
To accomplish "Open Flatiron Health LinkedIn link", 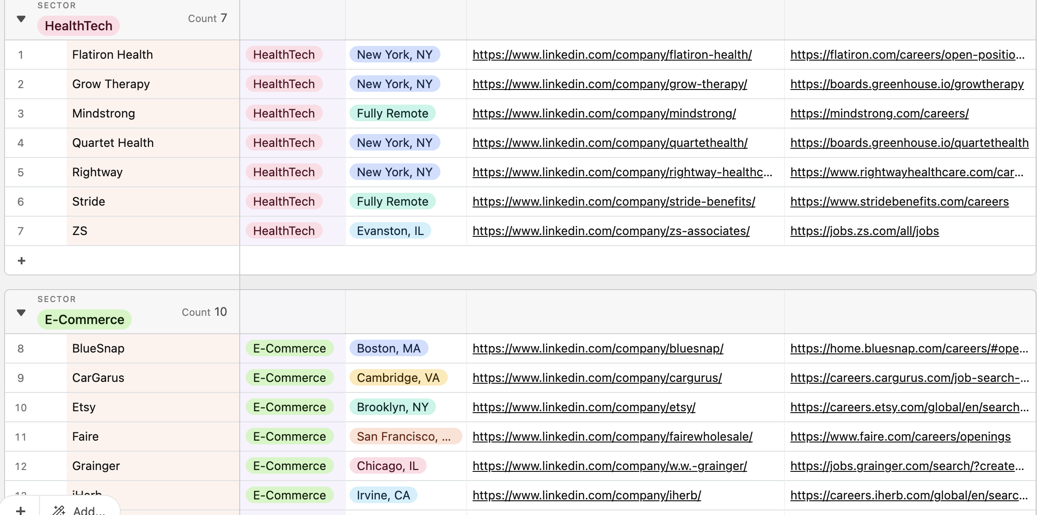I will coord(612,55).
